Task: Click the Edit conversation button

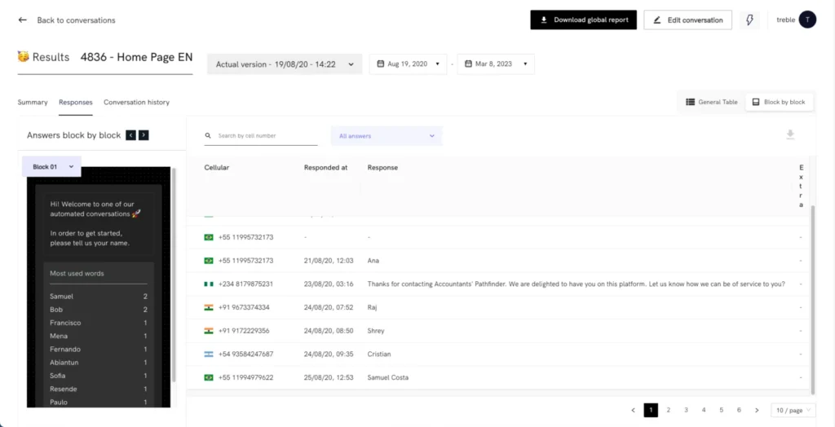Action: pos(687,20)
